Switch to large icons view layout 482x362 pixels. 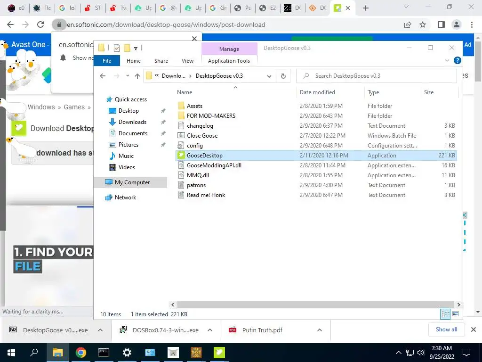(x=456, y=314)
